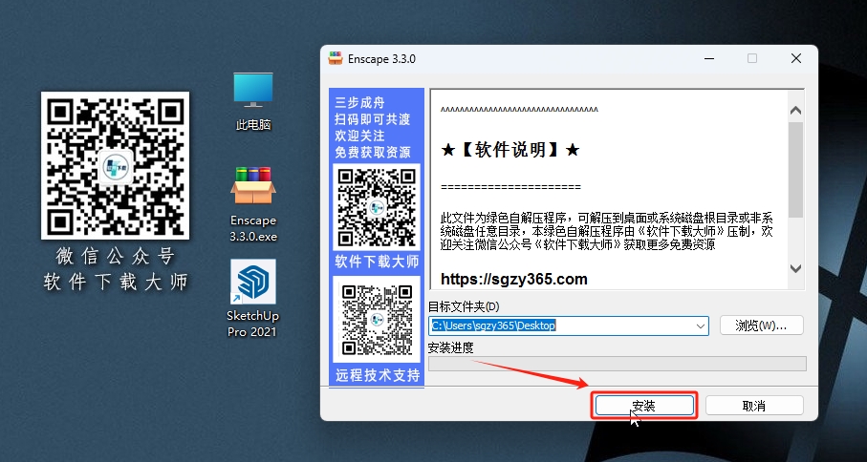Select the Enscape 3.3.0.exe desktop icon
Viewport: 867px width, 462px height.
point(253,204)
